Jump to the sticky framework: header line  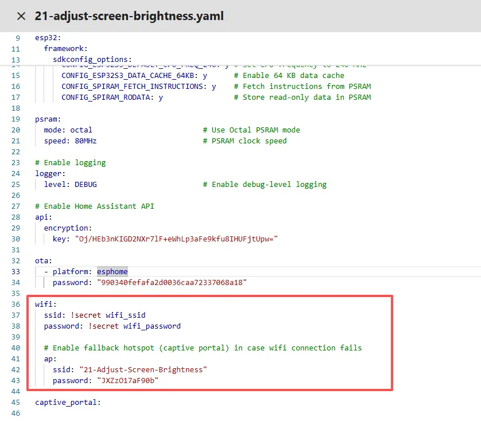coord(65,49)
